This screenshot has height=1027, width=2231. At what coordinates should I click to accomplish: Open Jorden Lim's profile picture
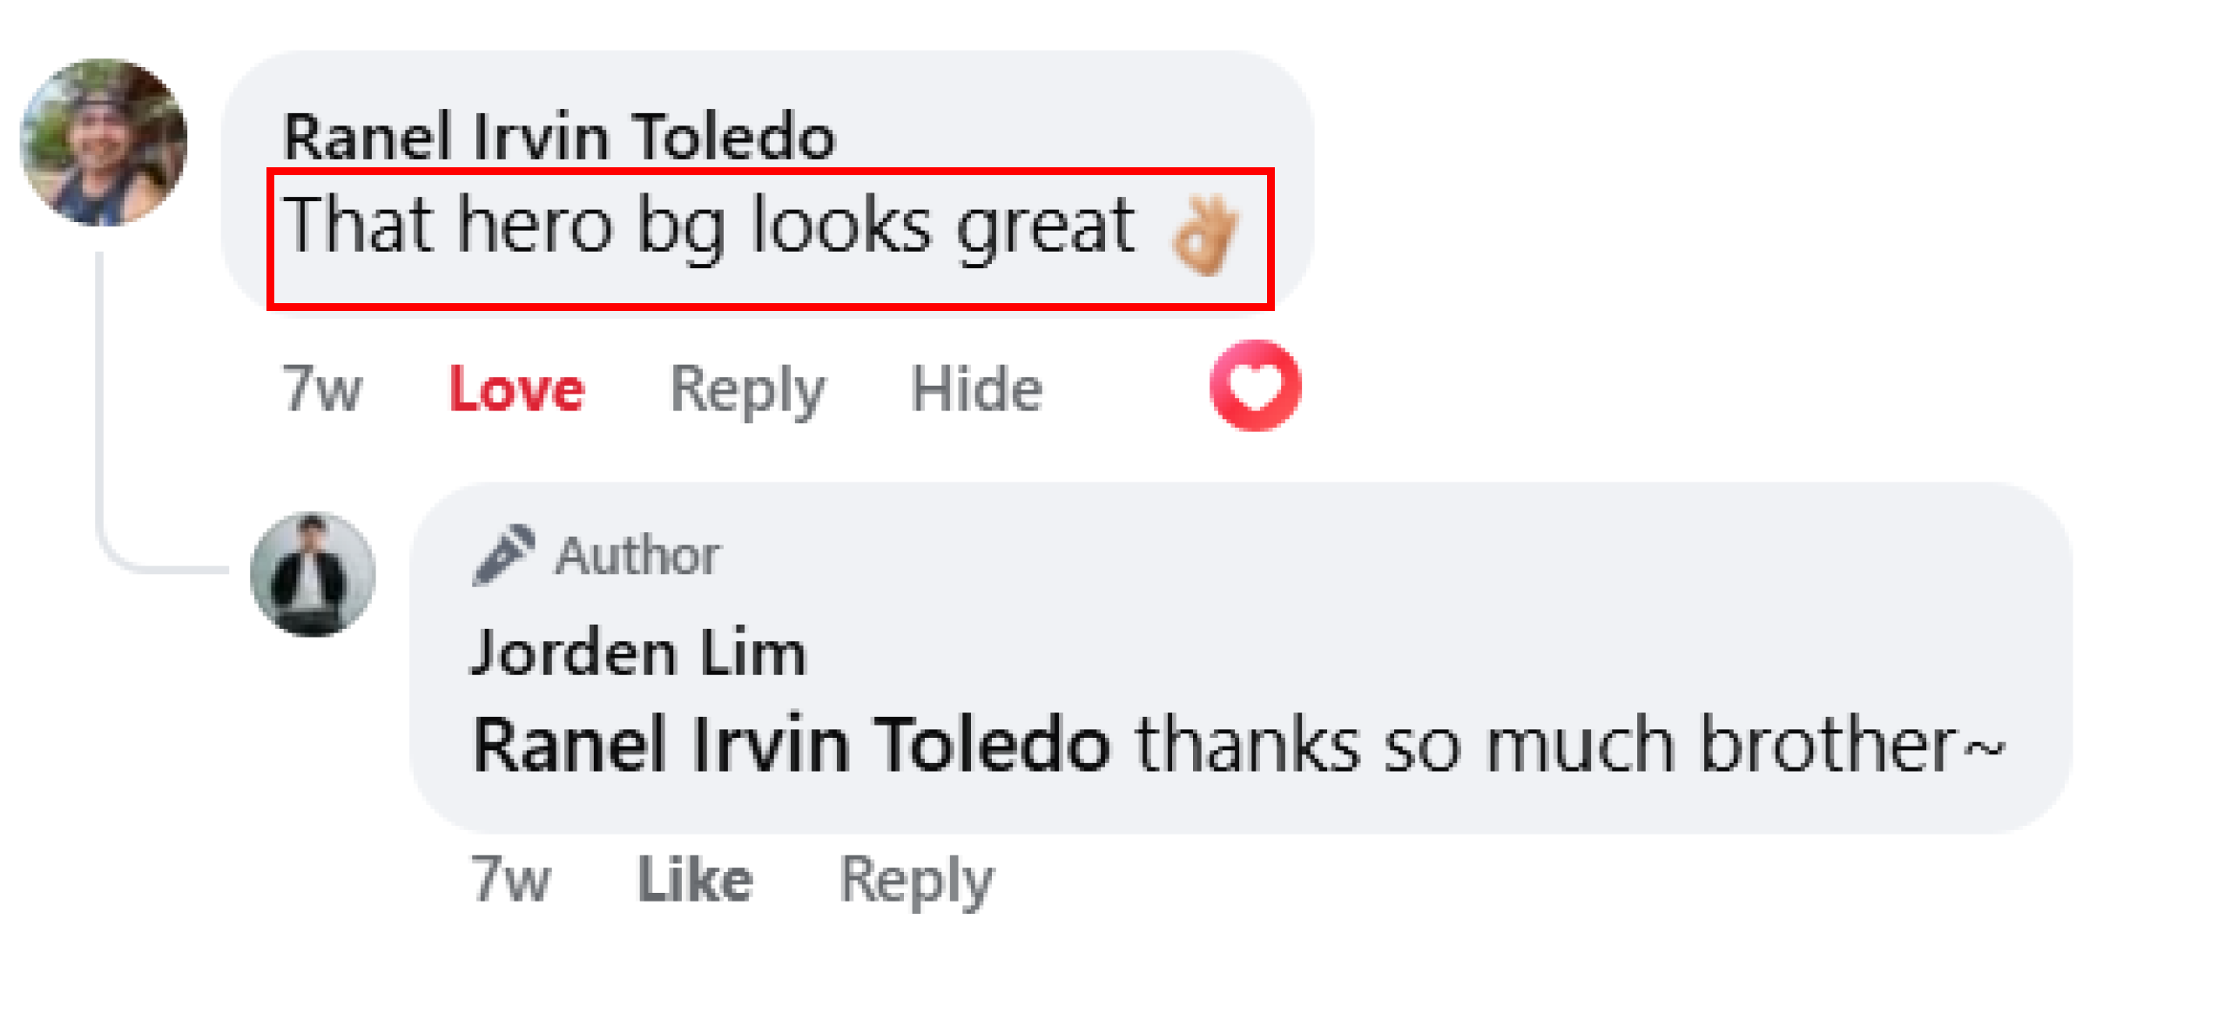click(312, 573)
